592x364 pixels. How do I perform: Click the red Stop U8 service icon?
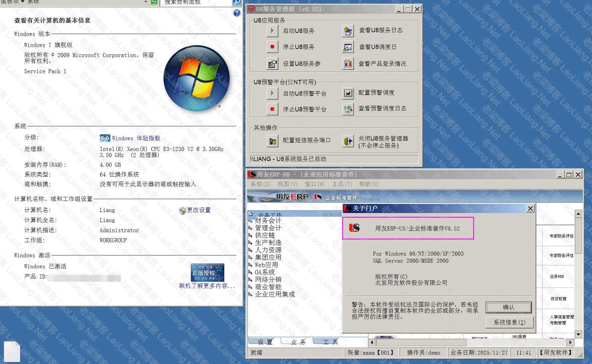coord(272,47)
